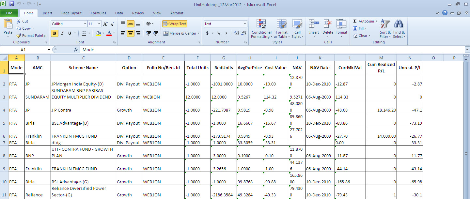Click the AutoSum sigma icon
470x199 pixels.
pyautogui.click(x=355, y=21)
